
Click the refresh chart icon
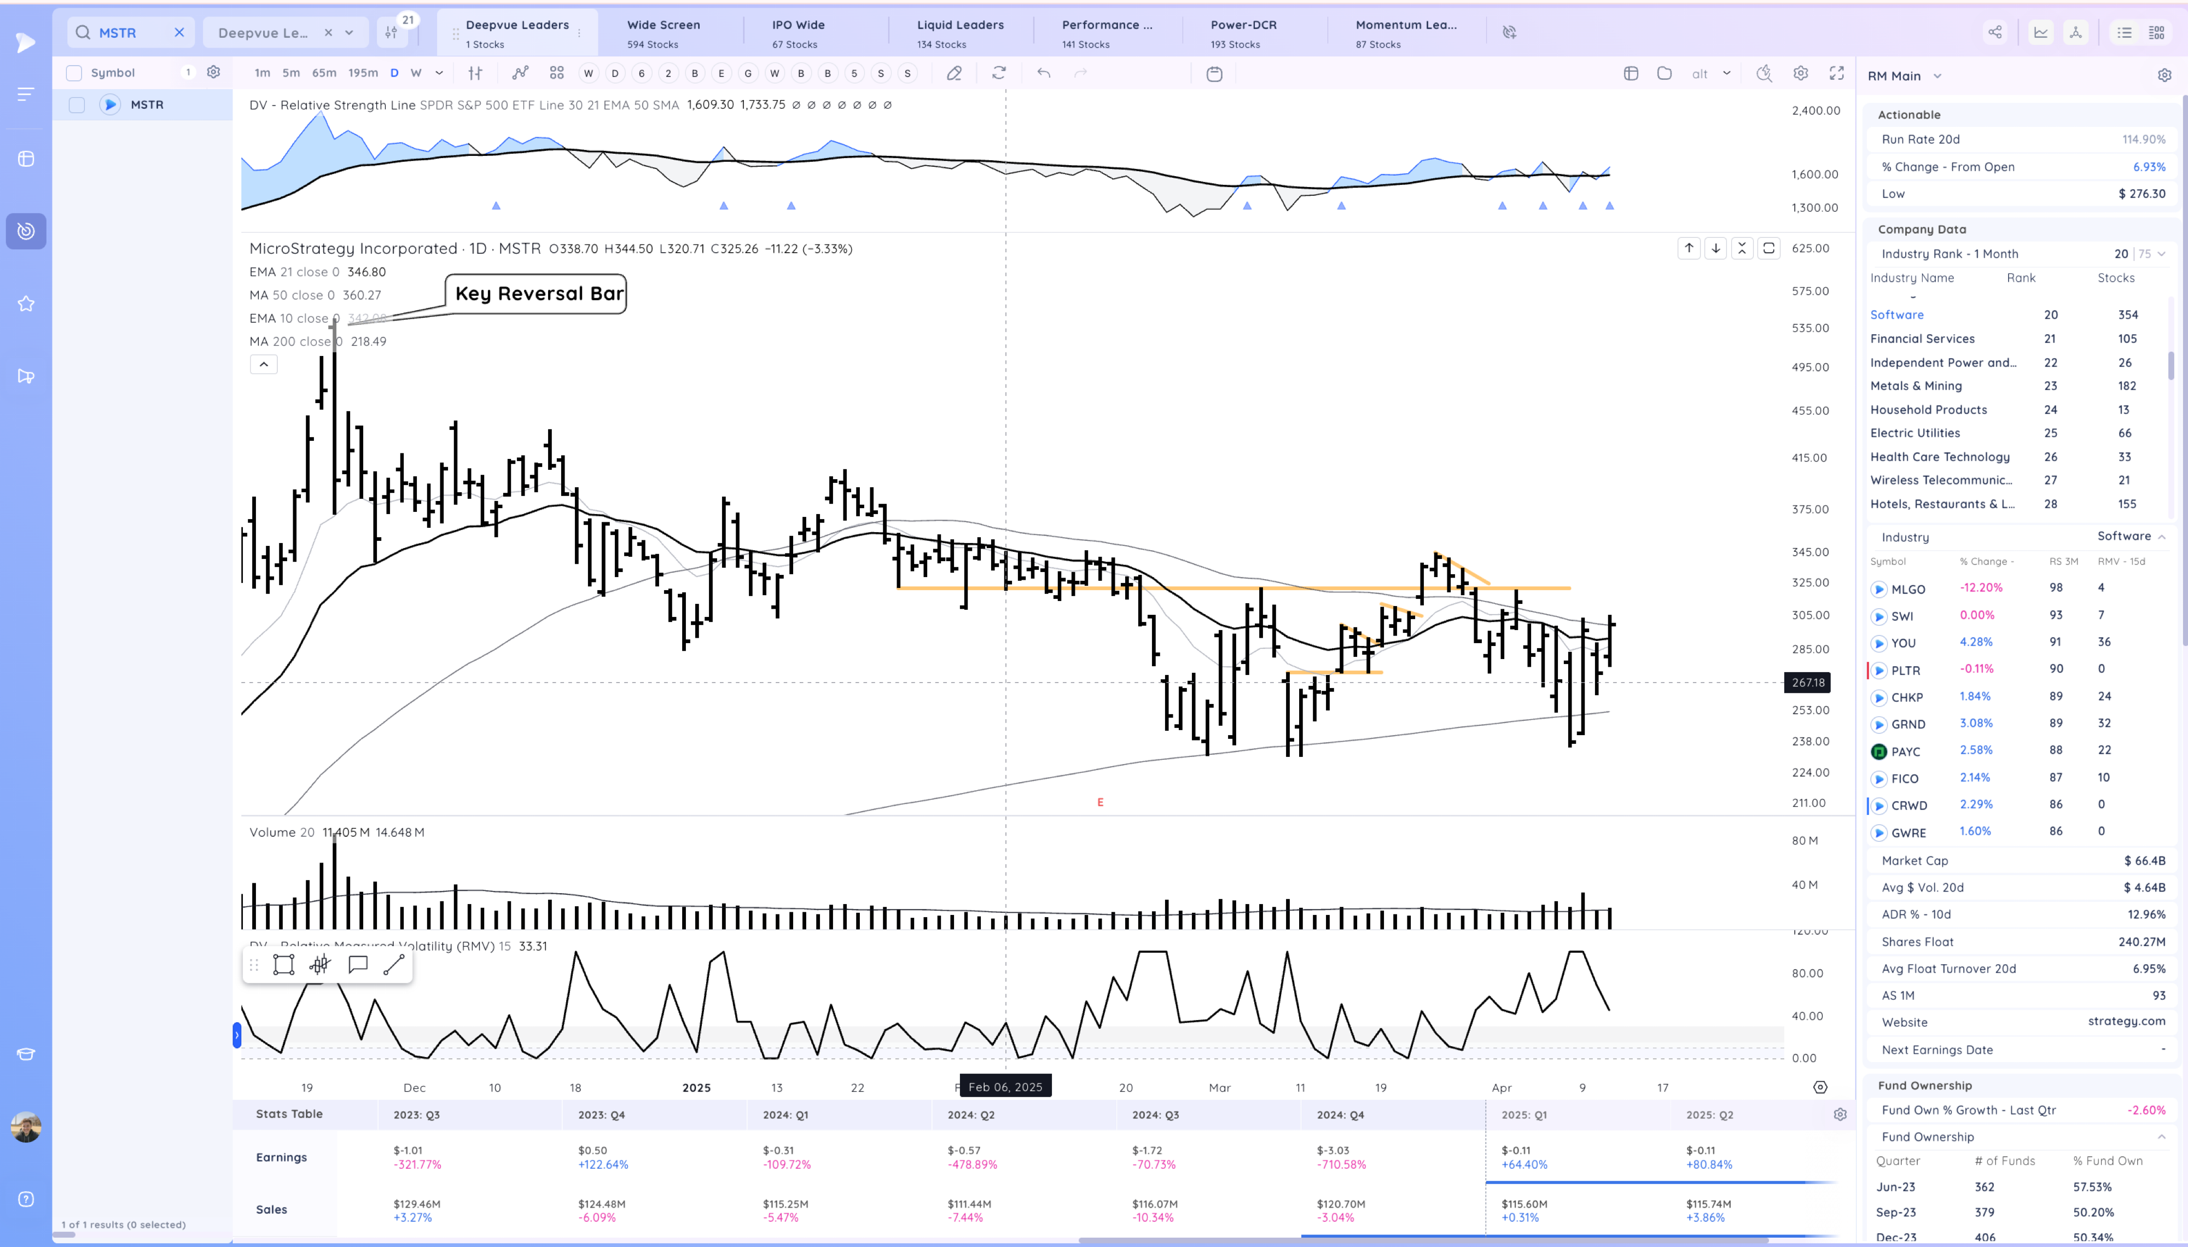click(998, 74)
